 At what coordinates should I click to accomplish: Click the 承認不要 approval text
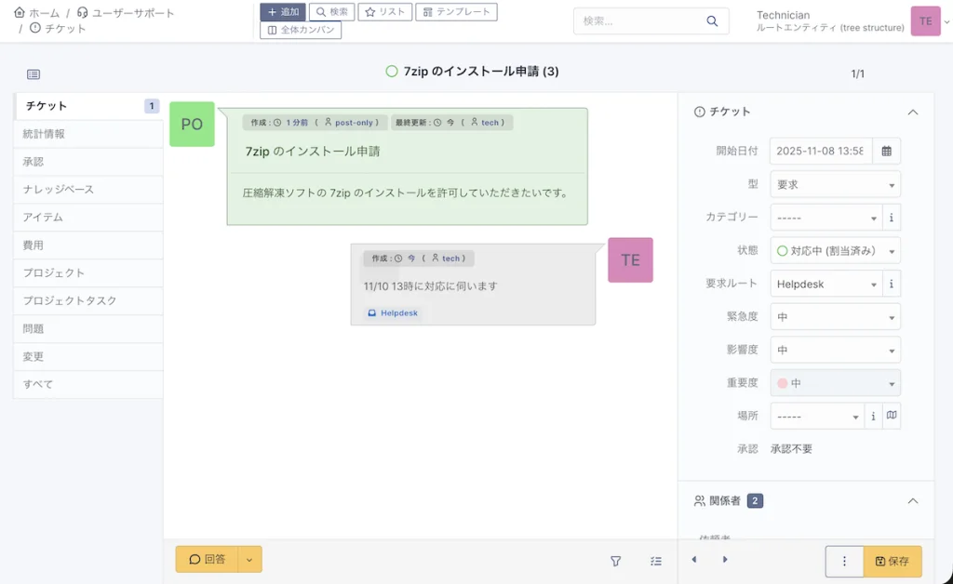[x=791, y=449]
